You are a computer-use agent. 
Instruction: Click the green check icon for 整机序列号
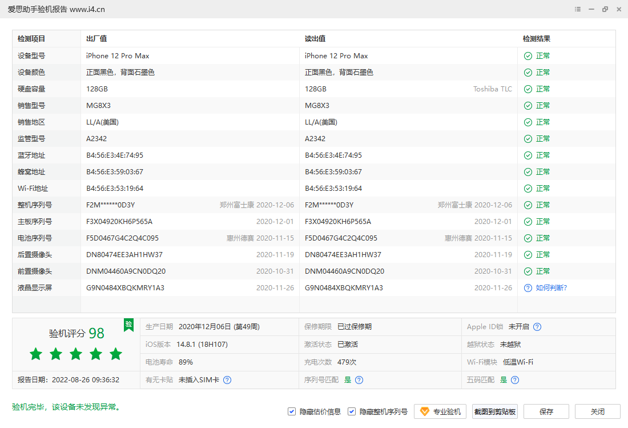(x=528, y=205)
